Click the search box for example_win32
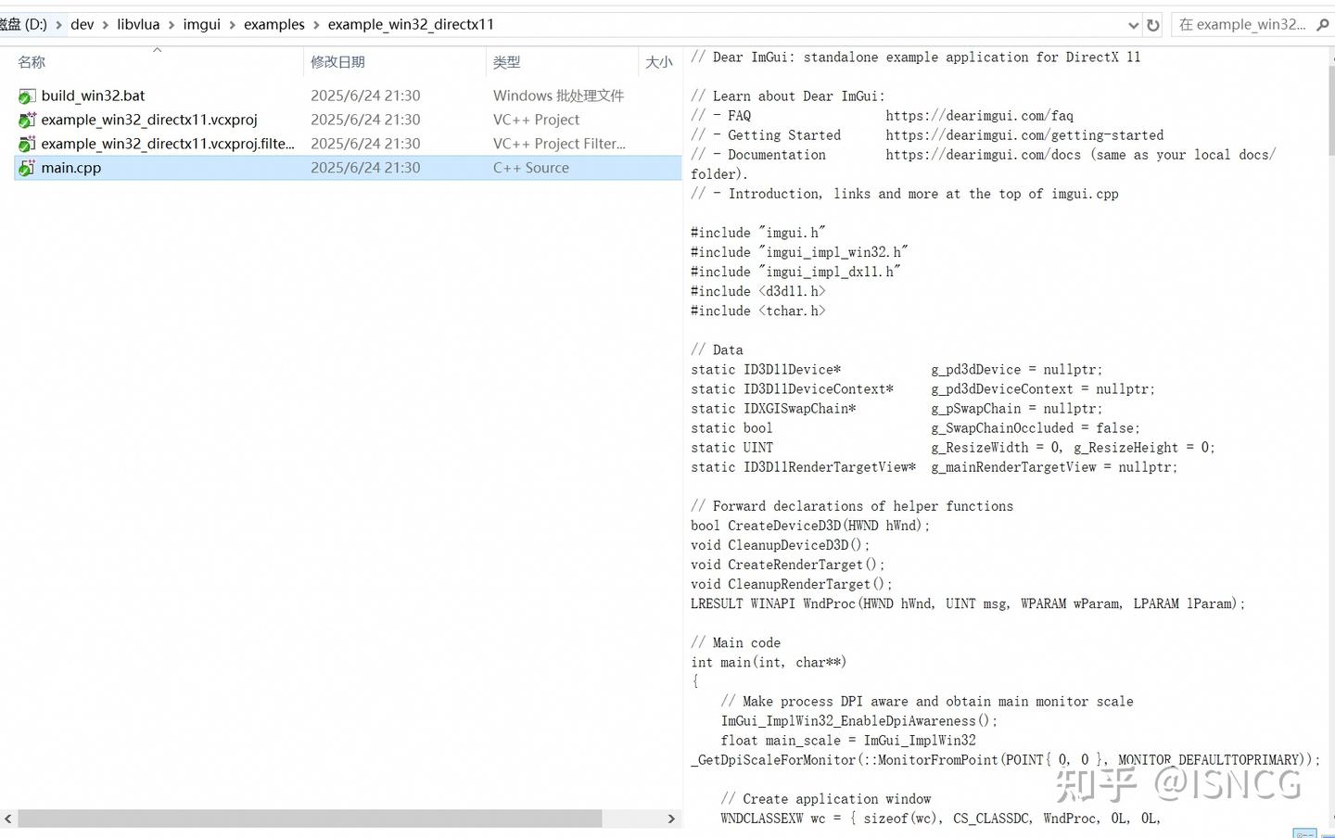Image resolution: width=1335 pixels, height=838 pixels. 1242,25
